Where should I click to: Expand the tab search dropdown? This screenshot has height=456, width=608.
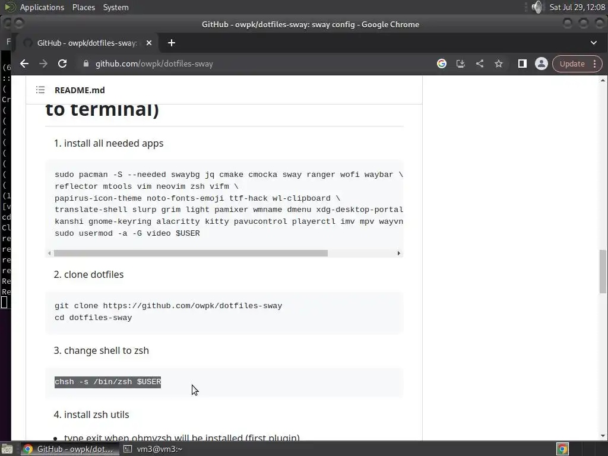[x=594, y=43]
